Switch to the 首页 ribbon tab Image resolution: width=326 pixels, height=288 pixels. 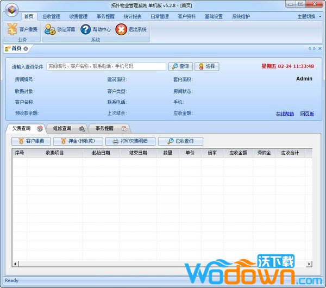click(x=29, y=16)
